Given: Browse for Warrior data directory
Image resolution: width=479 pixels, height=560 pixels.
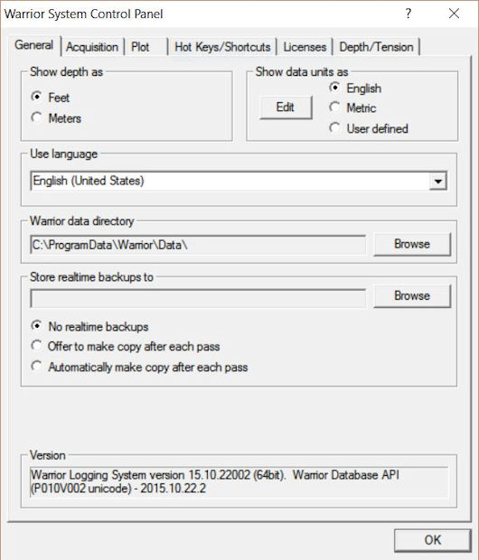Looking at the screenshot, I should [412, 244].
